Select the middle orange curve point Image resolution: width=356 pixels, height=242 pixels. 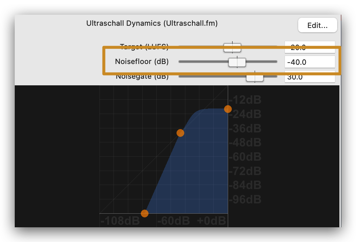[180, 133]
